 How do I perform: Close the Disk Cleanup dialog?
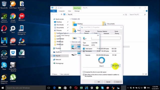pyautogui.click(x=98, y=35)
